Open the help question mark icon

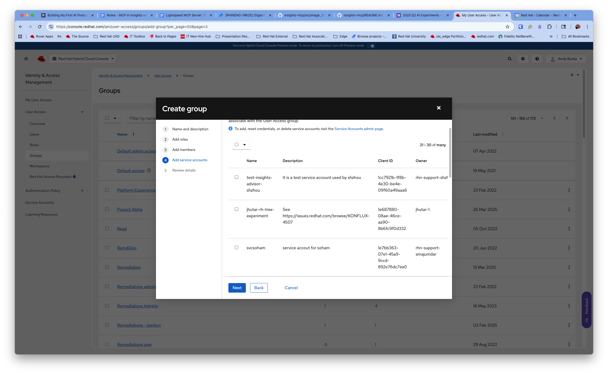537,59
